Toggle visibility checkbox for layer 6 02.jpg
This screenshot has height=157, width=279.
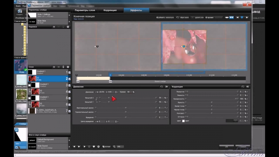click(x=69, y=105)
